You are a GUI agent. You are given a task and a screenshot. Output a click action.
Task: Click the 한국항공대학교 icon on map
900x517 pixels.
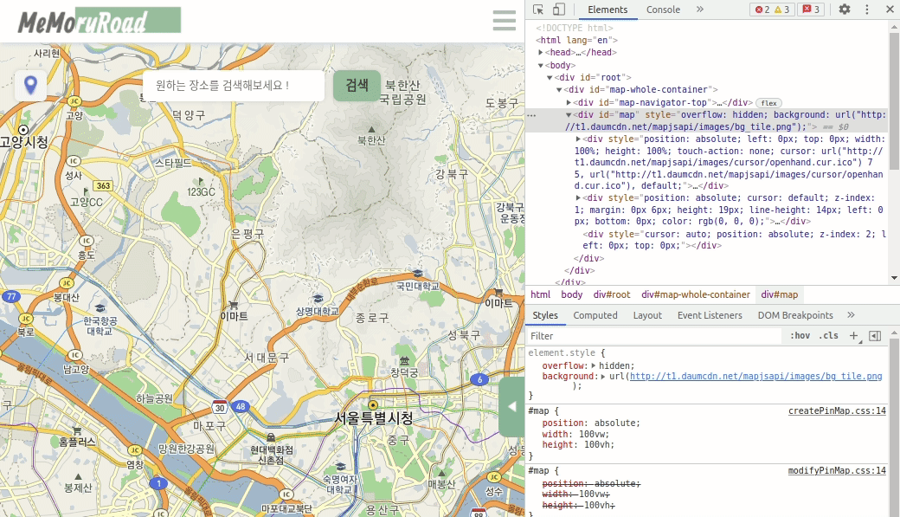100,308
